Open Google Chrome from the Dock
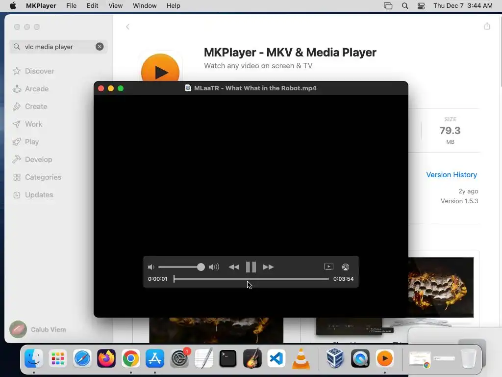The image size is (502, 377). tap(130, 358)
